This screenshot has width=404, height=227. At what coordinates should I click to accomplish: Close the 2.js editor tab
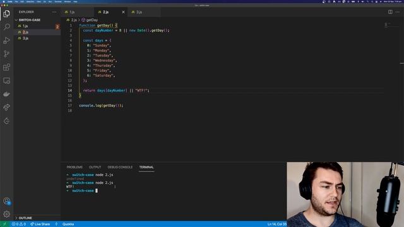coord(123,12)
